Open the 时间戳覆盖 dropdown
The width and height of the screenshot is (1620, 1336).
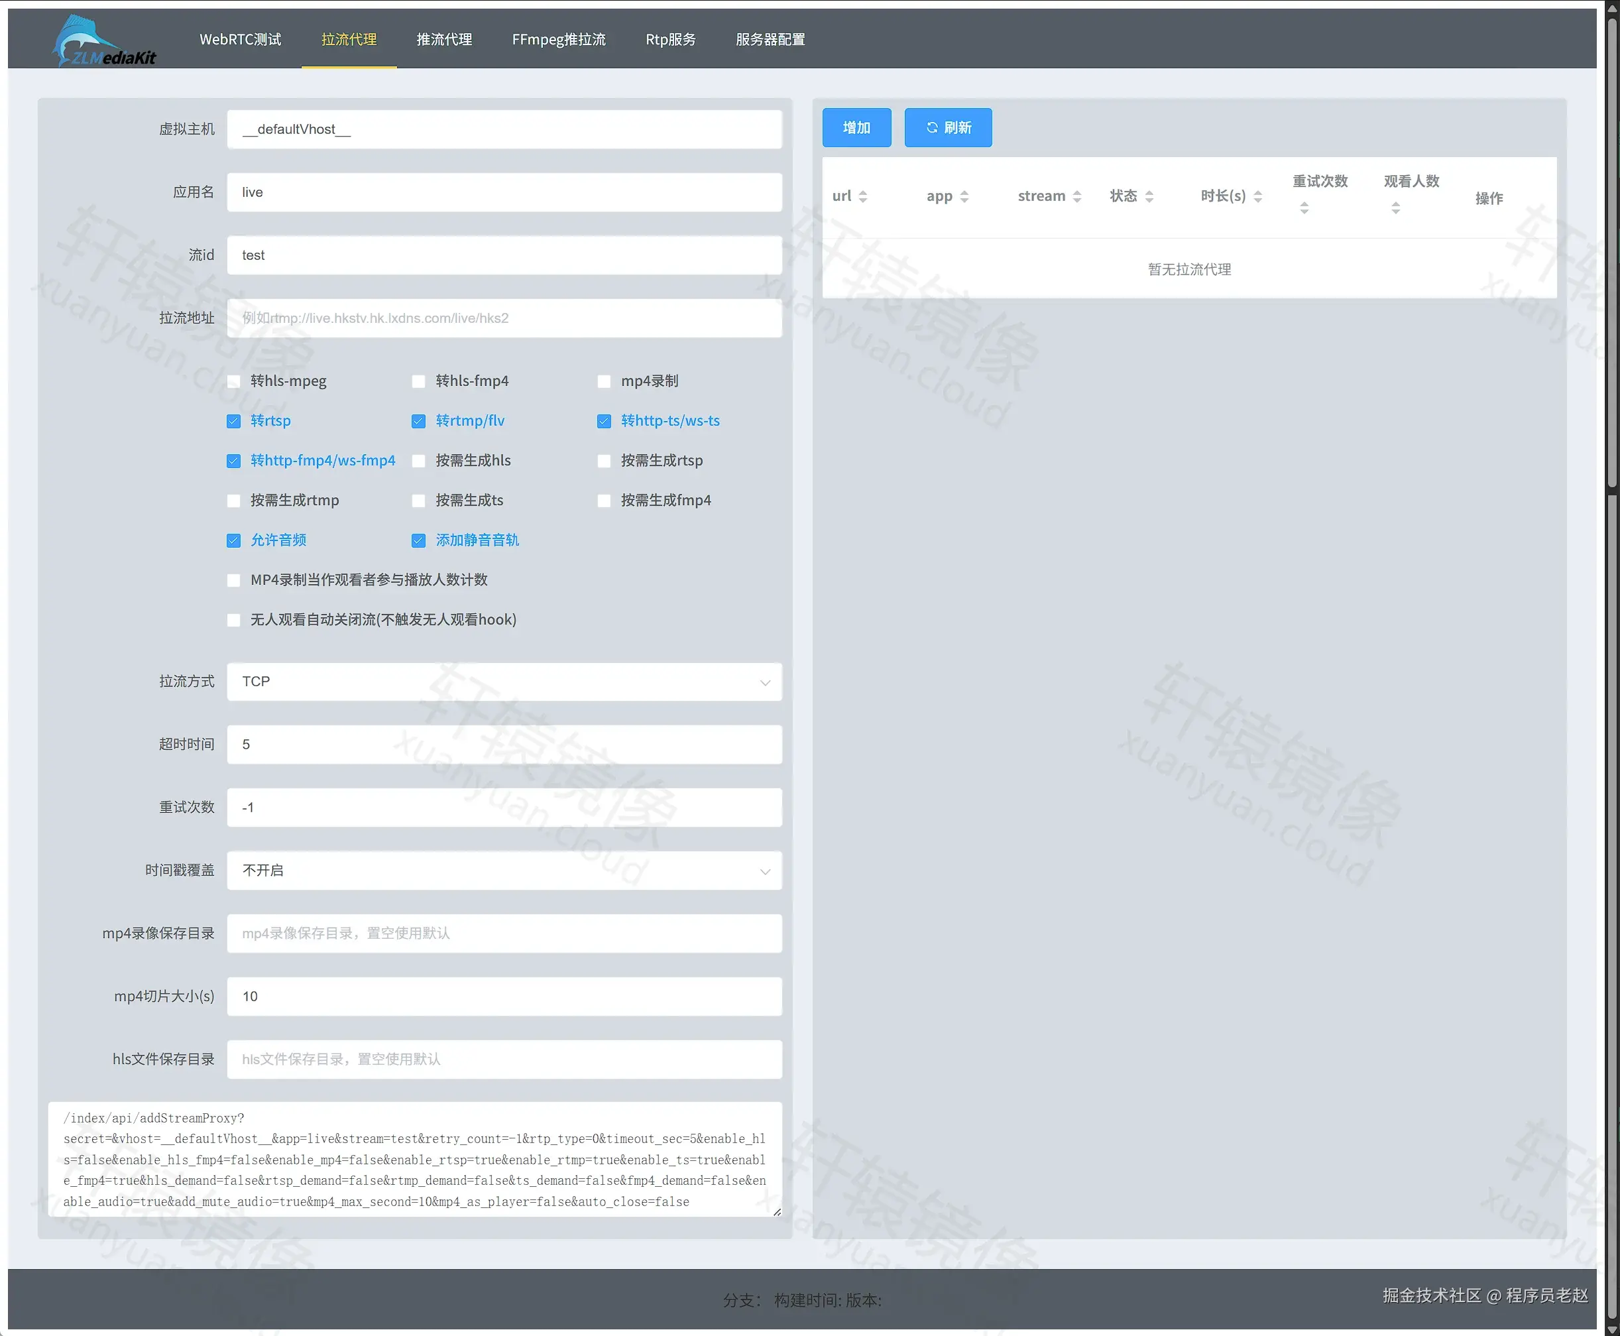tap(504, 871)
